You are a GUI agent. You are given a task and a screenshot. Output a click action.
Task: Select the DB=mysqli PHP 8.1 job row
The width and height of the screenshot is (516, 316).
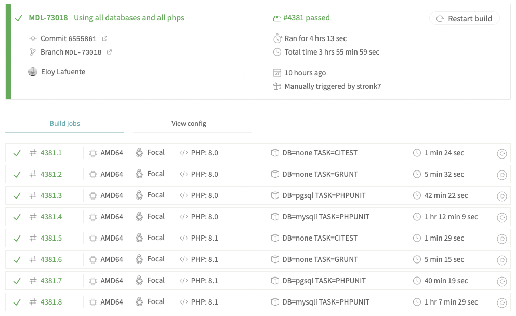click(258, 302)
